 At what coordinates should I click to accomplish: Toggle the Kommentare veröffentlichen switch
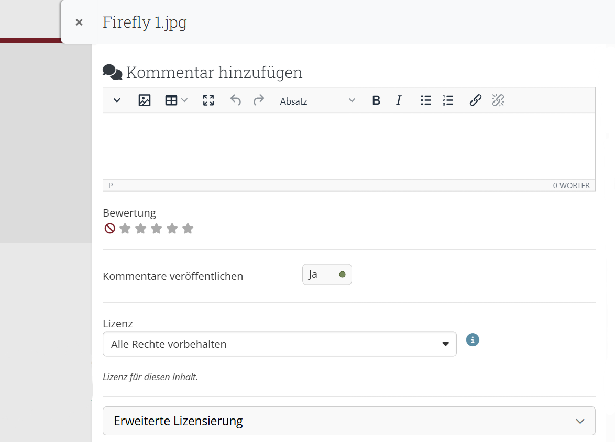(x=327, y=275)
